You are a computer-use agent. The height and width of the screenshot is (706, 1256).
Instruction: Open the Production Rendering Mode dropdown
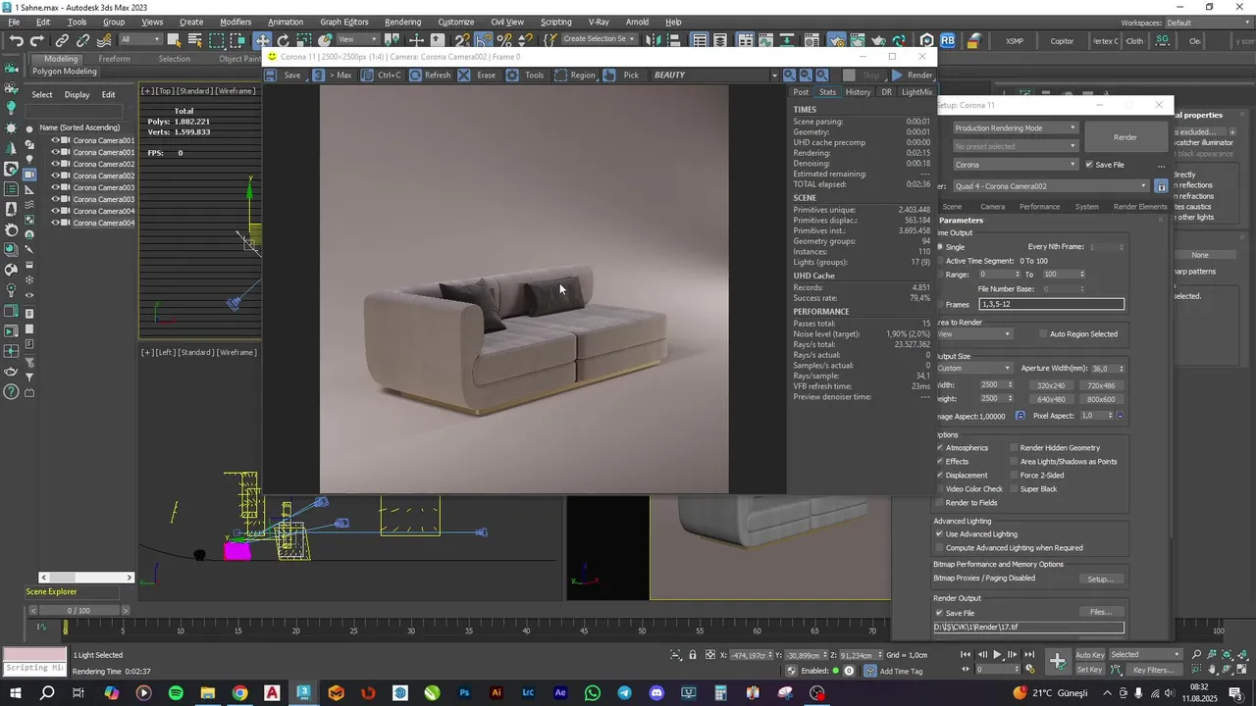tap(1016, 127)
